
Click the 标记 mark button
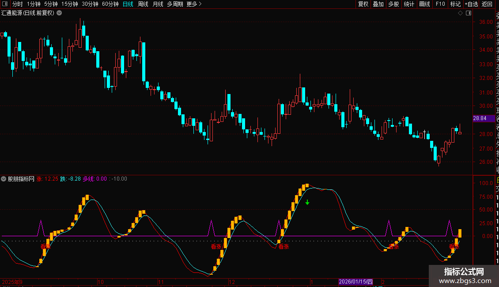click(455, 4)
